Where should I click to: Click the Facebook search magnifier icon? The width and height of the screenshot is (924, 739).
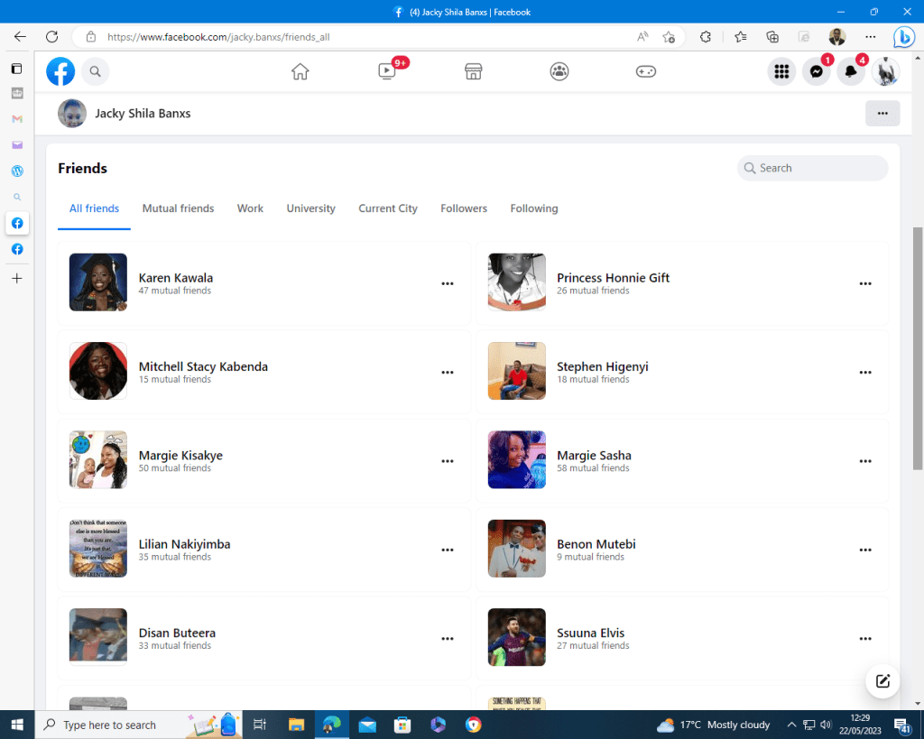coord(95,72)
